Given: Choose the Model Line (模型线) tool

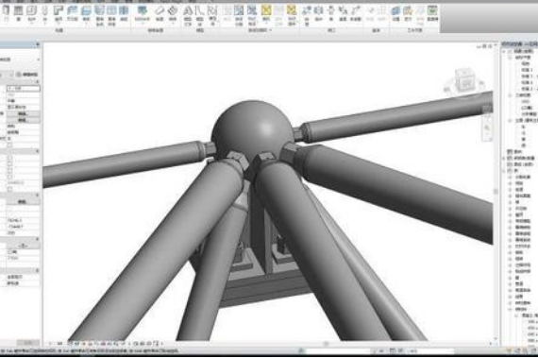Looking at the screenshot, I should 200,15.
